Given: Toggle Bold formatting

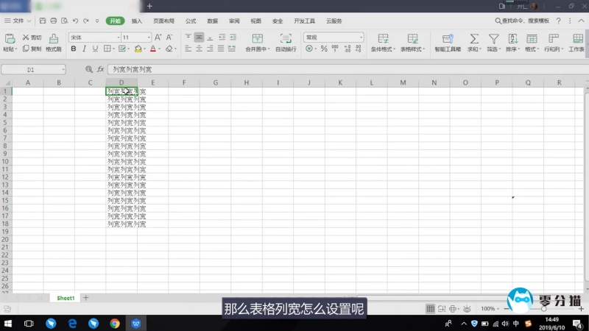Looking at the screenshot, I should point(73,49).
